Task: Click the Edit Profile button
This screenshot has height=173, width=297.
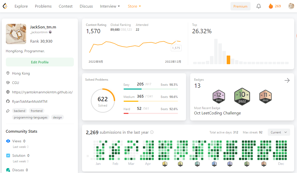Action: coord(40,62)
